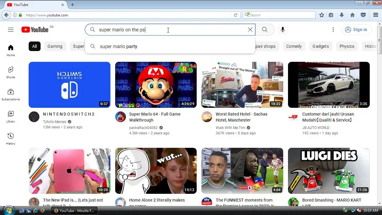
Task: Click the 'Super Mario 64 - Full Game Walkthrough' title
Action: 155,117
